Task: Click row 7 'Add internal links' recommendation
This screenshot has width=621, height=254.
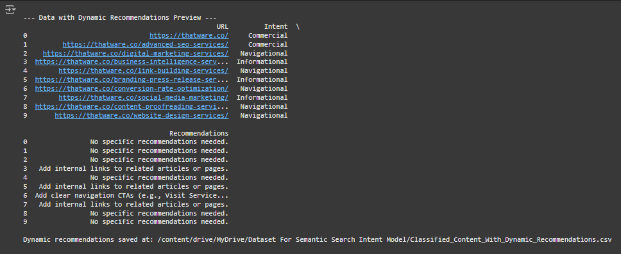Action: pyautogui.click(x=133, y=205)
